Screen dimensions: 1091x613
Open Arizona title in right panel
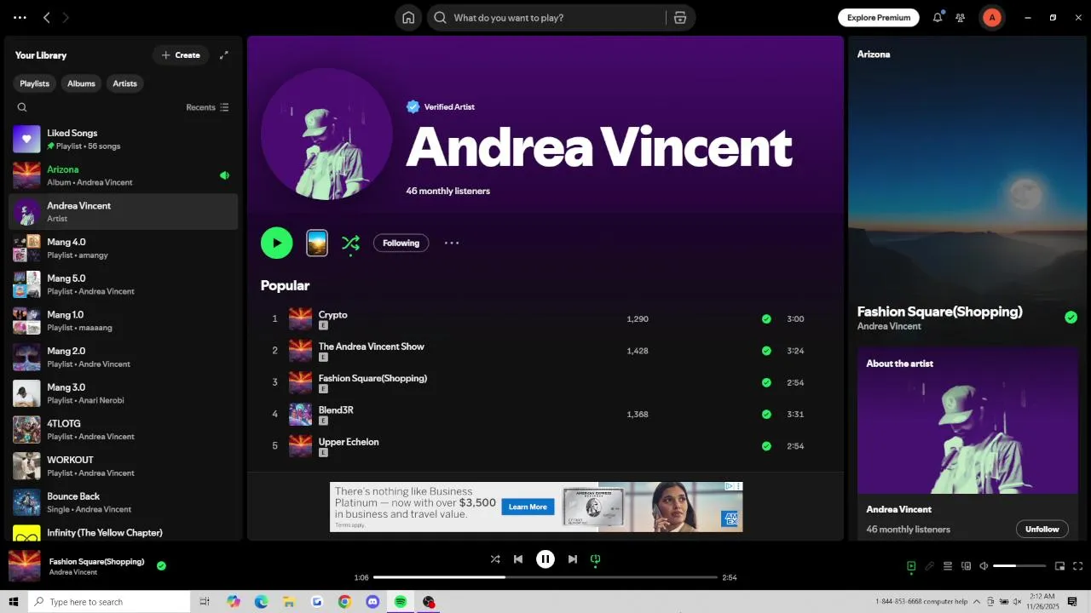pyautogui.click(x=874, y=54)
